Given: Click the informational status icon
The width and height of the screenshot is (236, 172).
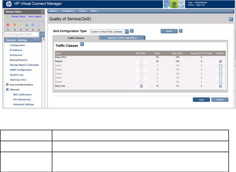Looking at the screenshot, I should tap(39, 25).
